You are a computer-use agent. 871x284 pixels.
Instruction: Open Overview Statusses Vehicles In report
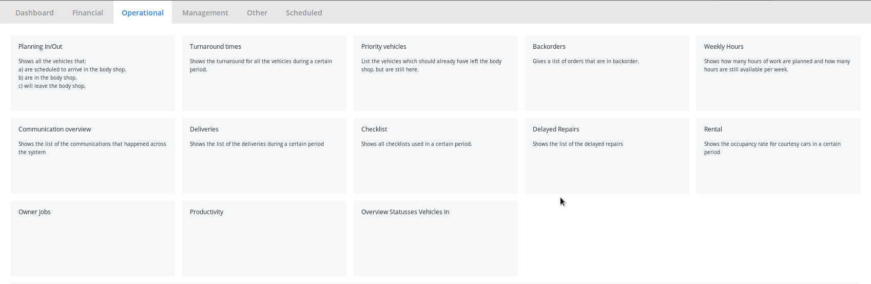pyautogui.click(x=436, y=238)
